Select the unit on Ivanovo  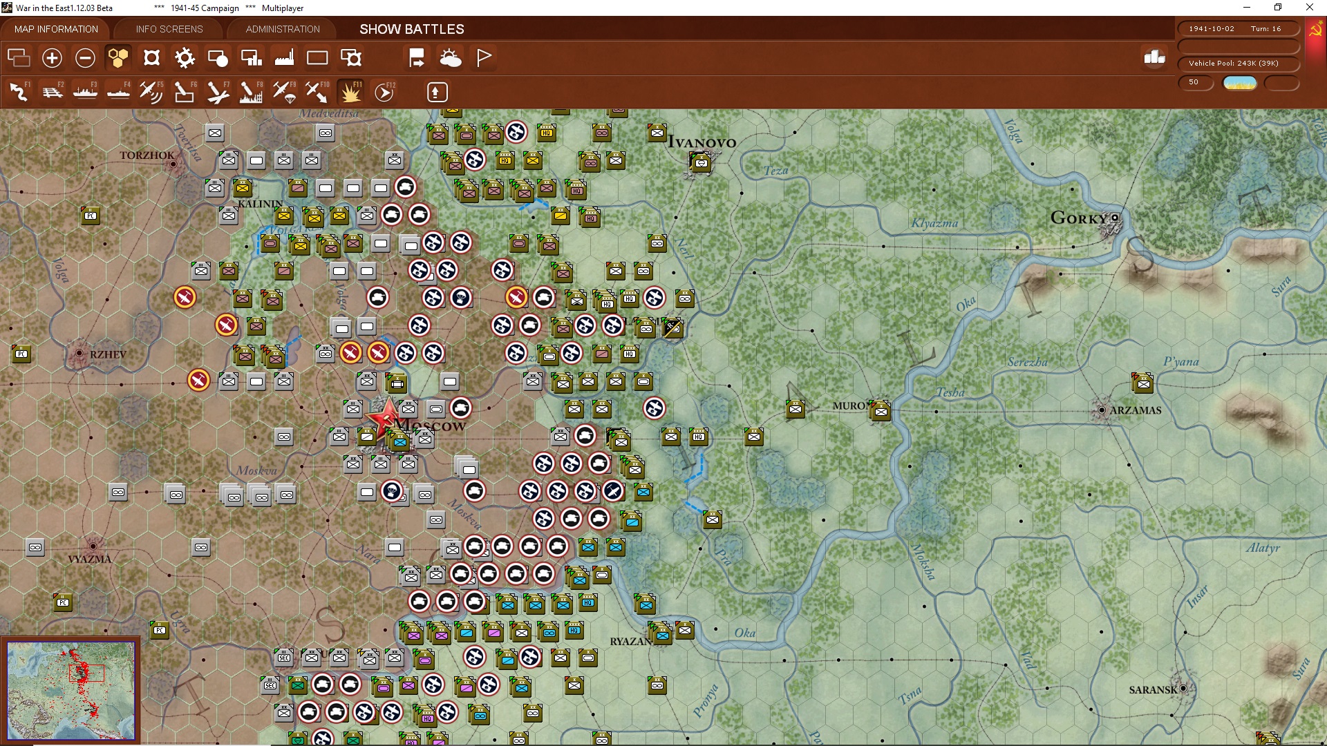pyautogui.click(x=702, y=163)
